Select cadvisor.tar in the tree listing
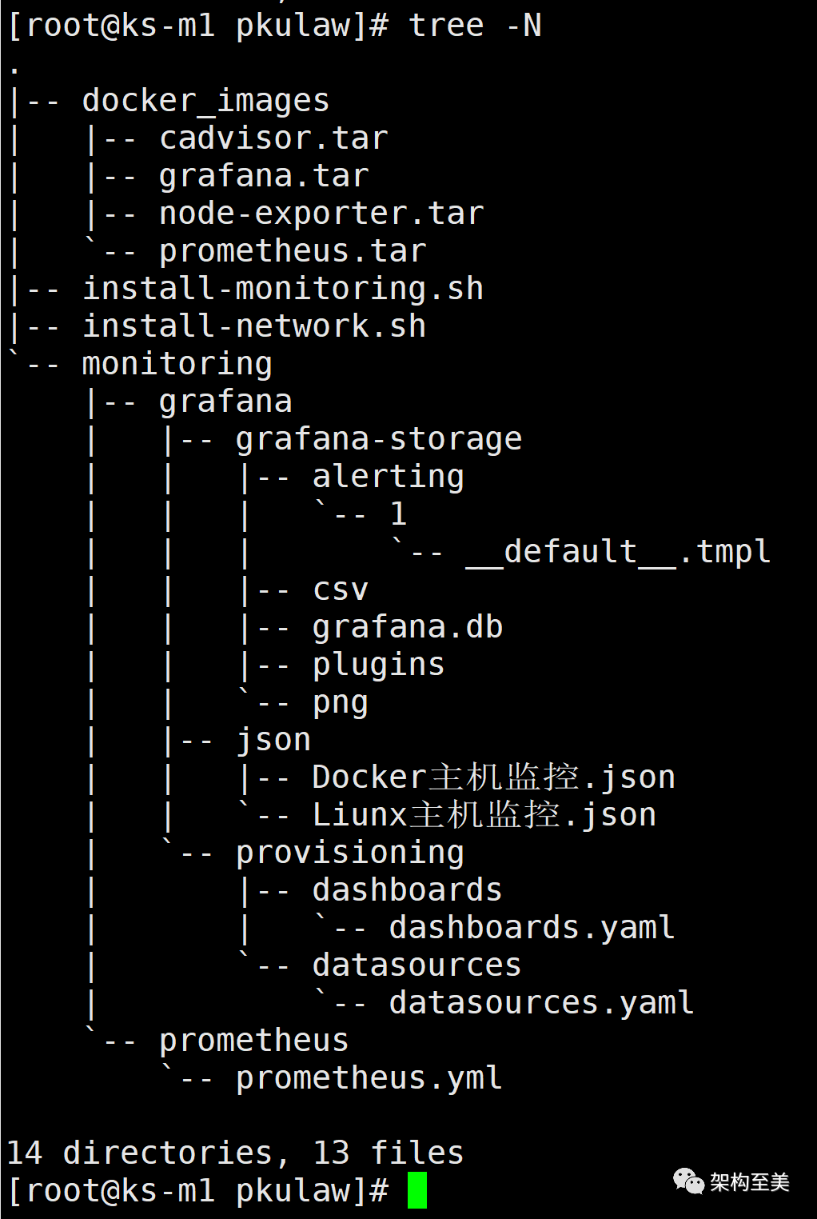The image size is (817, 1219). click(273, 138)
